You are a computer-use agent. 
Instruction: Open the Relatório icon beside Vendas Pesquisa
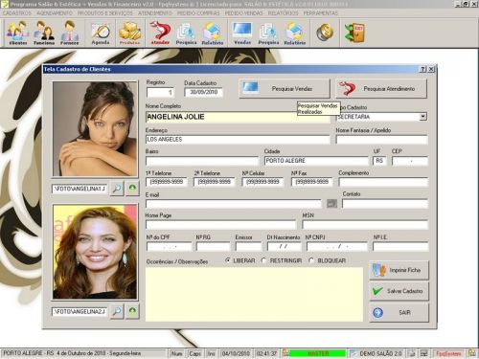tap(295, 33)
